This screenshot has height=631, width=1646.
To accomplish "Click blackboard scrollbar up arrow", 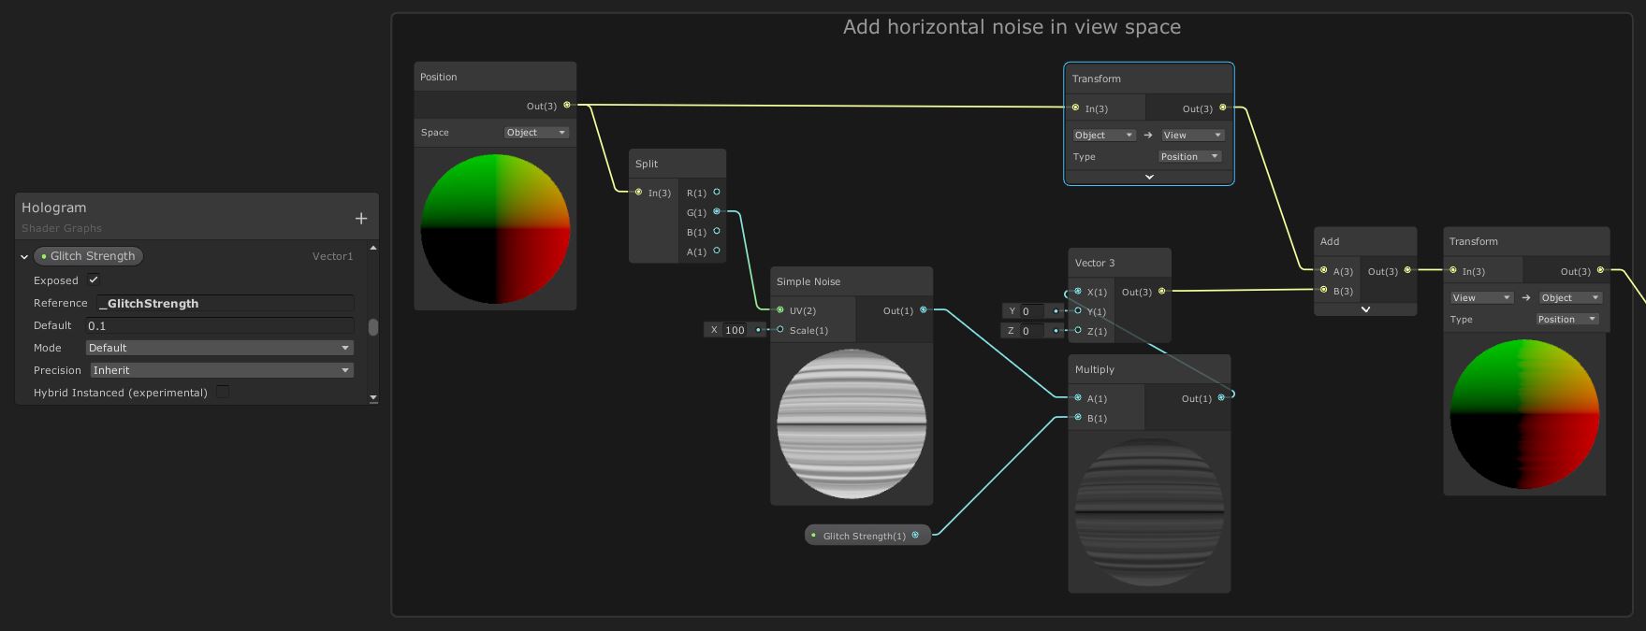I will [373, 248].
